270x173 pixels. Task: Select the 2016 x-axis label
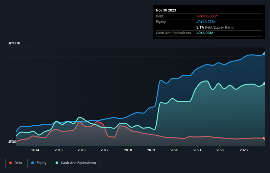82,150
